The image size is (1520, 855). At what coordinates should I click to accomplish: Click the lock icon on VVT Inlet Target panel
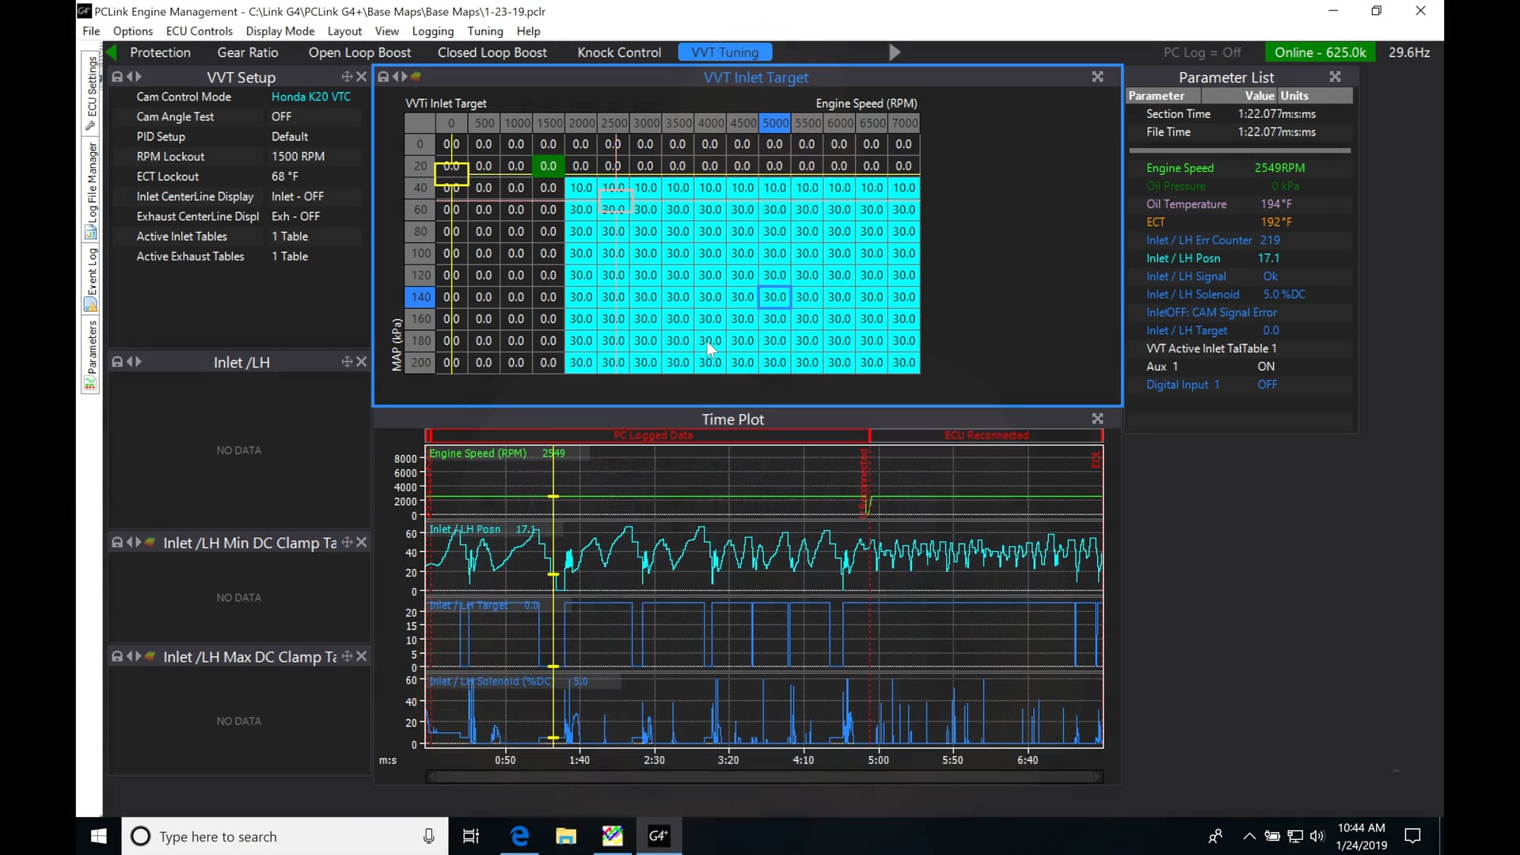[383, 77]
